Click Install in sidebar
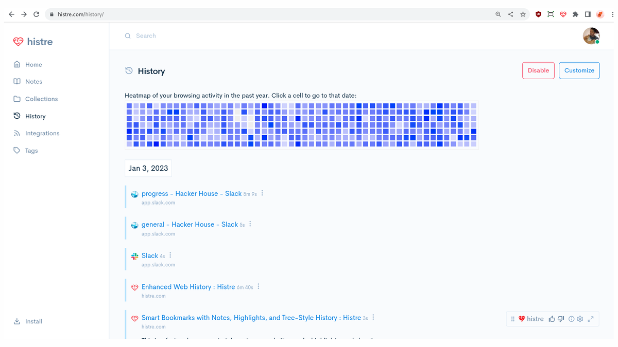 (x=33, y=321)
